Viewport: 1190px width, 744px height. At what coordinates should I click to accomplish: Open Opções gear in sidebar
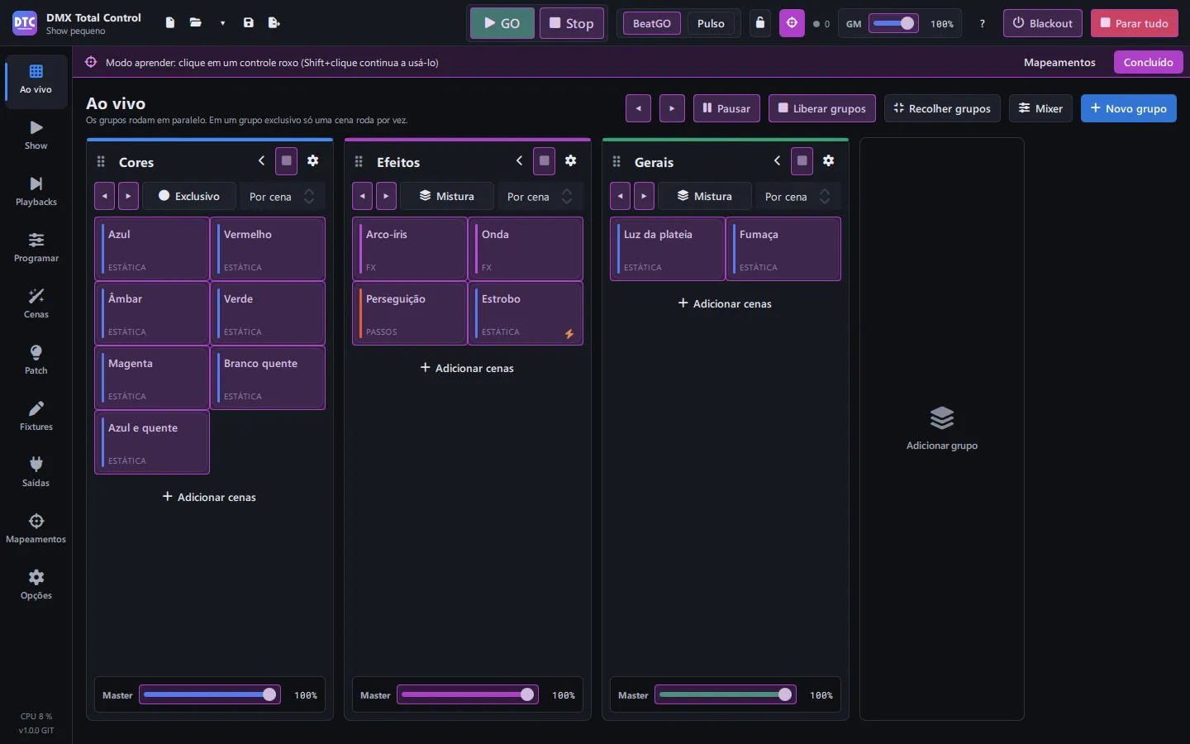pos(36,585)
